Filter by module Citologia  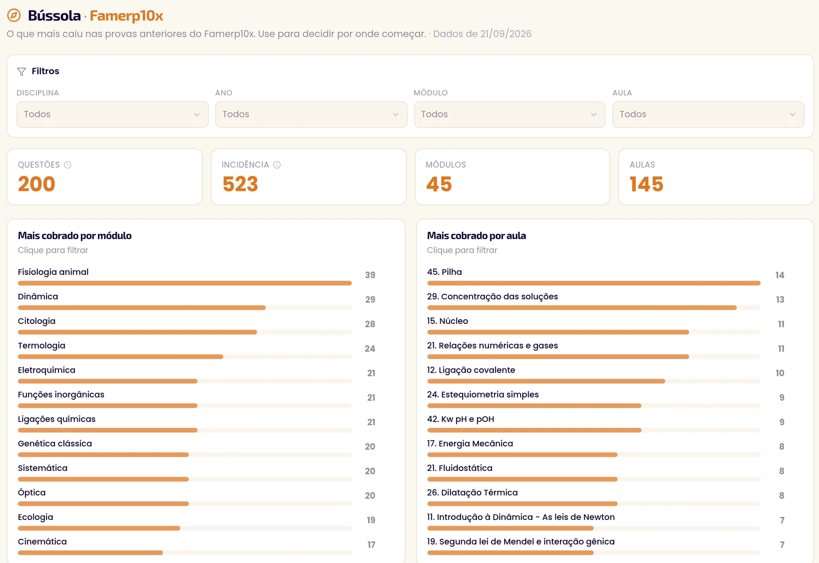click(x=197, y=325)
